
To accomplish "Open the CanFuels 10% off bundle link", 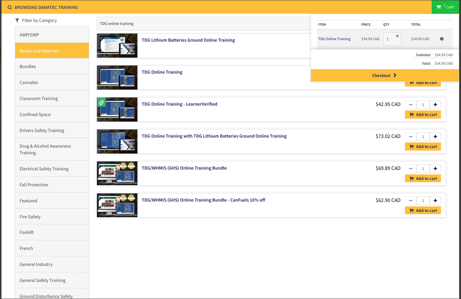I will [x=204, y=200].
